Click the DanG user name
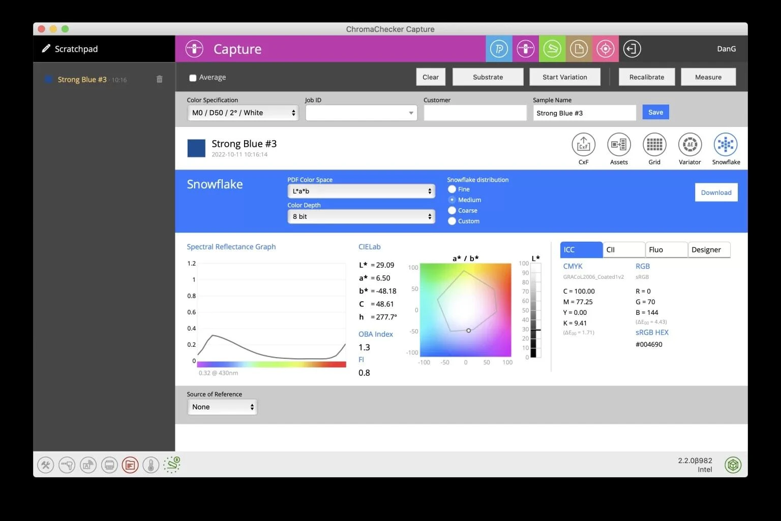The image size is (781, 521). 726,49
